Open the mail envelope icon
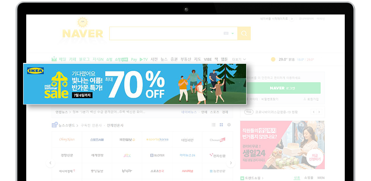371x181 pixels. pyautogui.click(x=54, y=59)
